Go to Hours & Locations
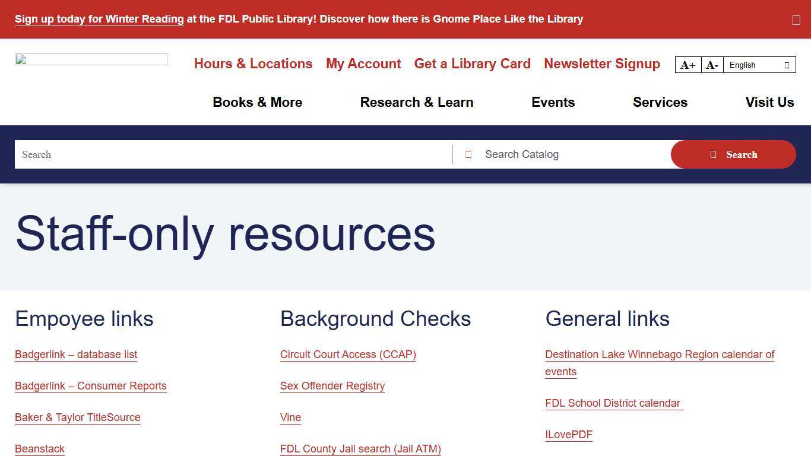The width and height of the screenshot is (811, 456). (x=253, y=64)
